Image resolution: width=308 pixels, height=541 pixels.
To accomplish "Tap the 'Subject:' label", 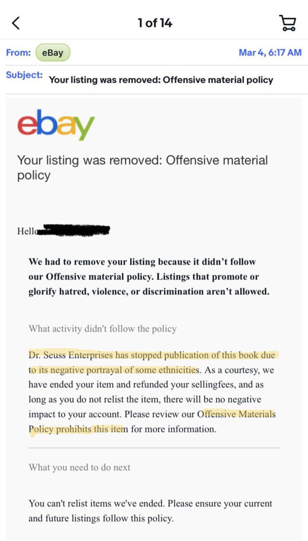I will 24,75.
